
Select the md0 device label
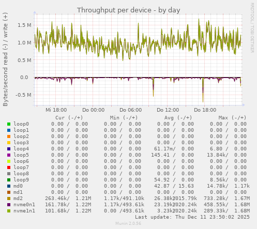pyautogui.click(x=18, y=186)
